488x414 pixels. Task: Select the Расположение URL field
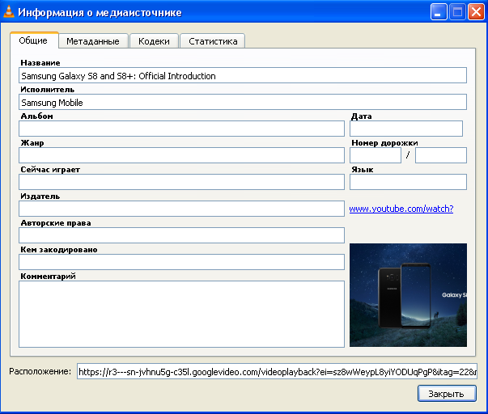pyautogui.click(x=277, y=371)
